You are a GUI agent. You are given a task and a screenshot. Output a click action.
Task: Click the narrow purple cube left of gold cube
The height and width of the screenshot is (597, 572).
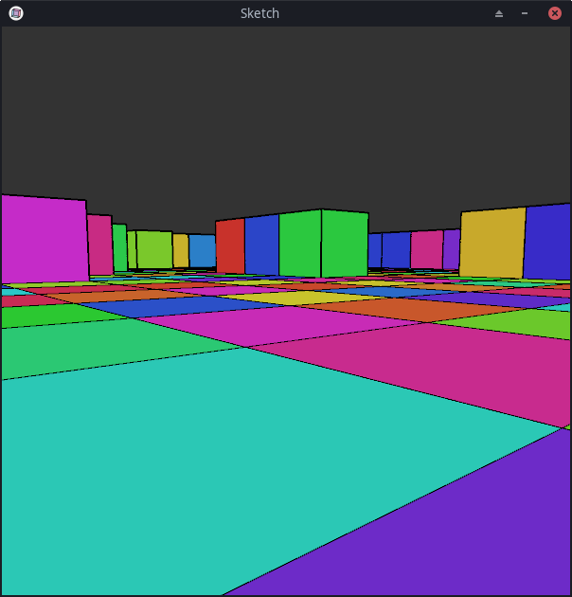coord(451,250)
